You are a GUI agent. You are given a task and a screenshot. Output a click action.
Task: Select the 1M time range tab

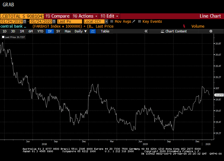click(x=22, y=31)
